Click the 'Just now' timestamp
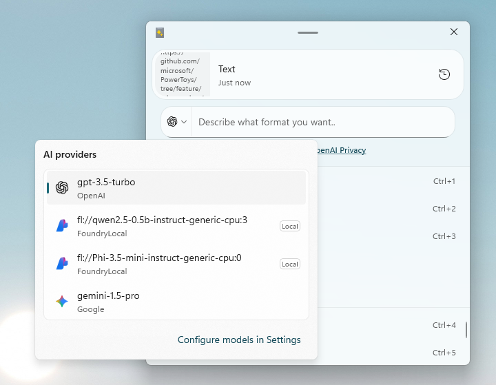The height and width of the screenshot is (385, 496). [234, 83]
